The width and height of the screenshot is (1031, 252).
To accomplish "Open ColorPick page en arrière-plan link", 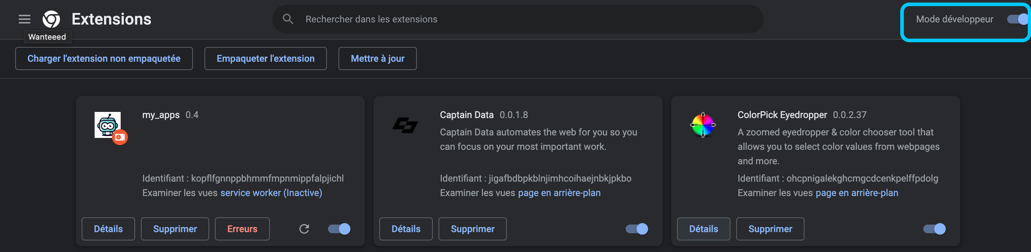I will 857,193.
